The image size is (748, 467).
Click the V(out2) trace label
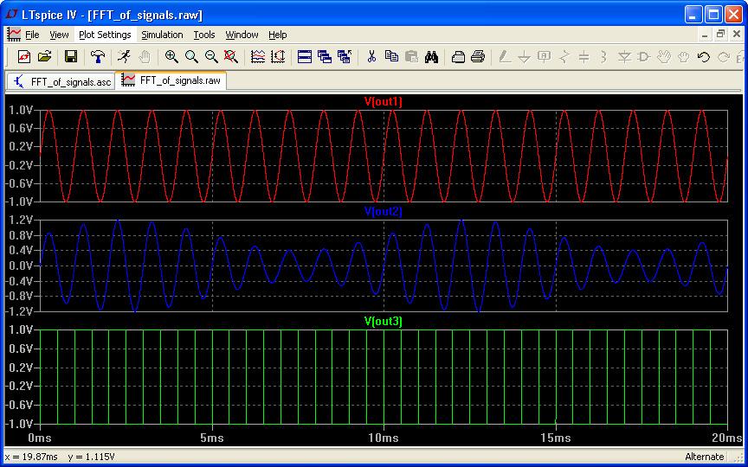(x=384, y=212)
